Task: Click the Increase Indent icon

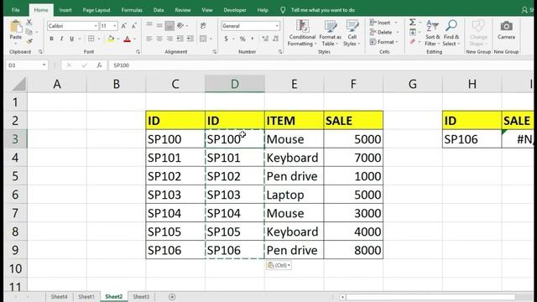Action: tap(190, 39)
